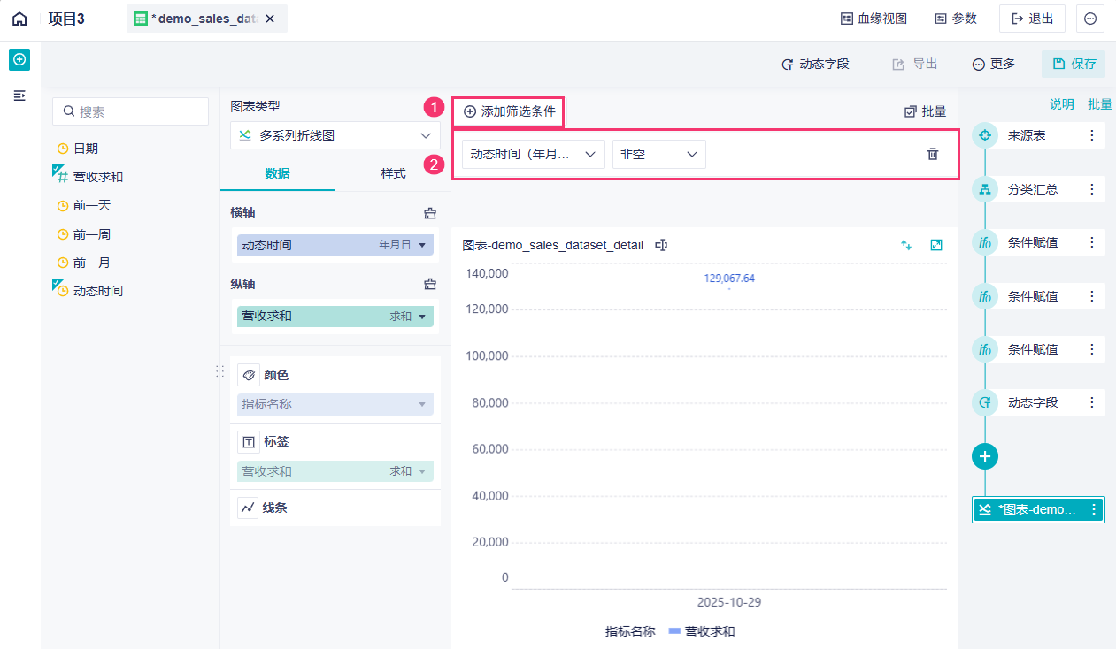The image size is (1116, 649).
Task: Click the rename icon beside chart title
Action: click(x=660, y=245)
